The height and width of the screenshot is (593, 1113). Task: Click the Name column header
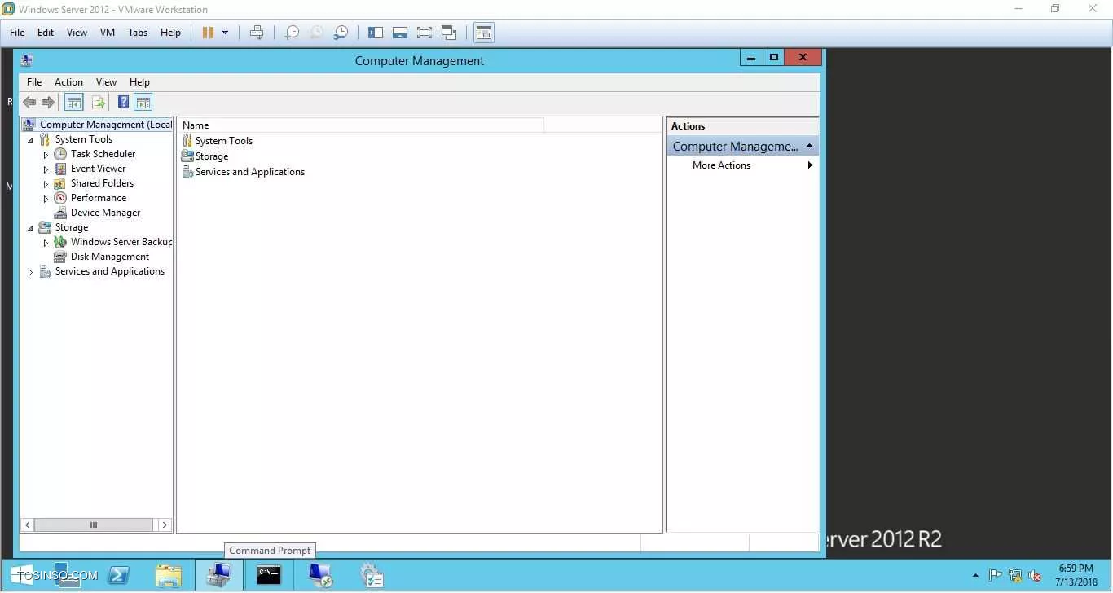(360, 125)
